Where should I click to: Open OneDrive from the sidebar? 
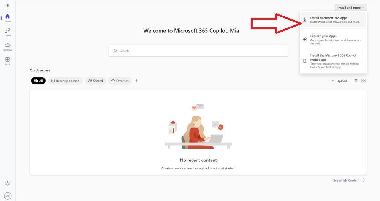[8, 46]
